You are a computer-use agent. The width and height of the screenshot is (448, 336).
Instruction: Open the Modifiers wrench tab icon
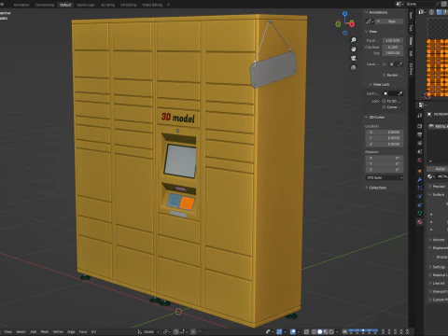(x=420, y=179)
